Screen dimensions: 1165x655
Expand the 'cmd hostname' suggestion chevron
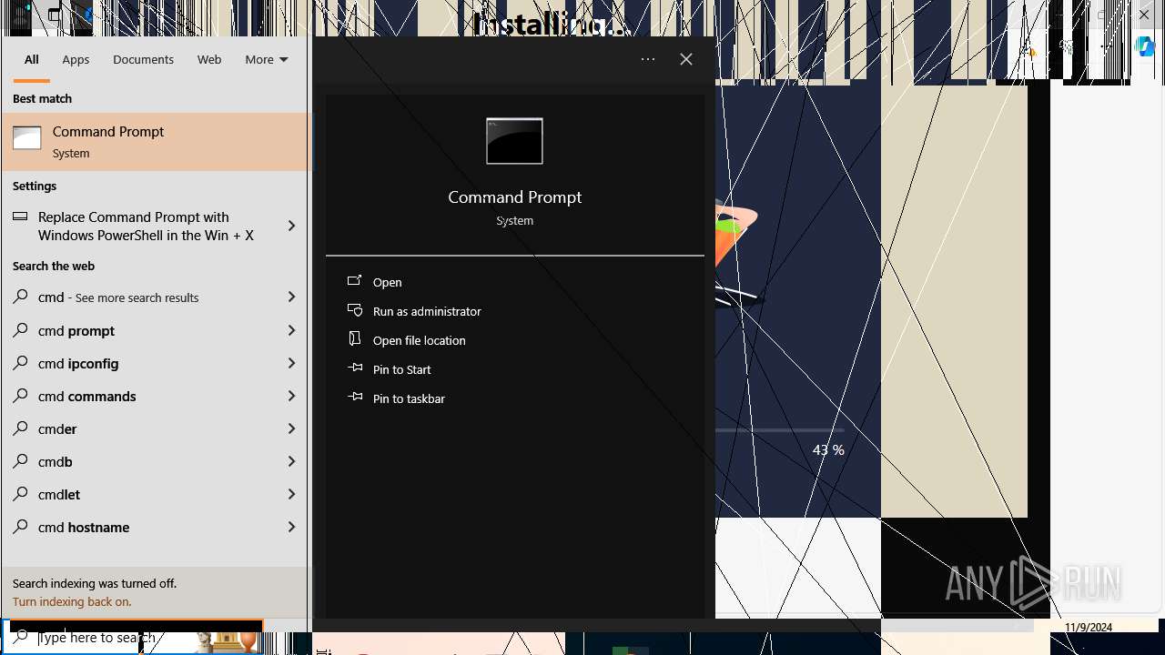(291, 527)
